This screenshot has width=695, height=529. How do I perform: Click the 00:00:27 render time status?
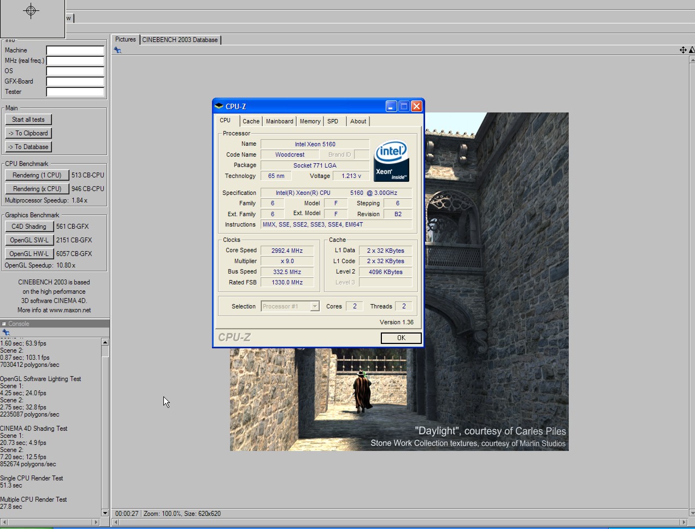(x=127, y=514)
